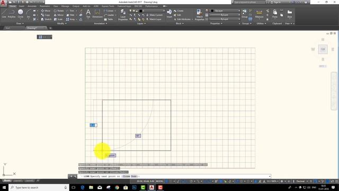Open Chrome from the taskbar
This screenshot has width=339, height=191.
(x=117, y=187)
